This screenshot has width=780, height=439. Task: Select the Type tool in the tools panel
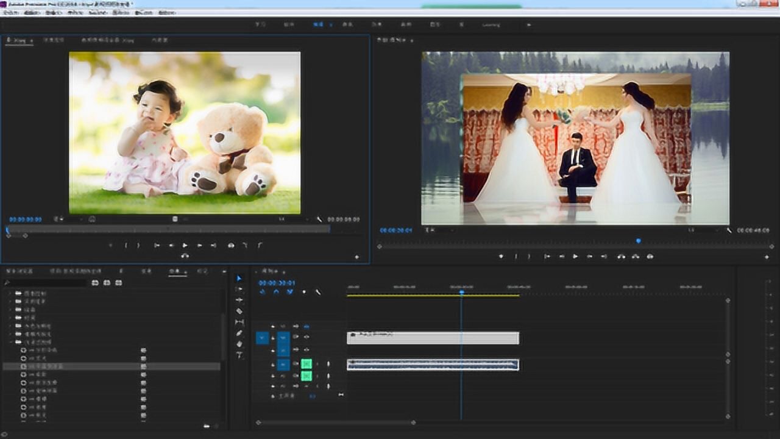(x=239, y=354)
